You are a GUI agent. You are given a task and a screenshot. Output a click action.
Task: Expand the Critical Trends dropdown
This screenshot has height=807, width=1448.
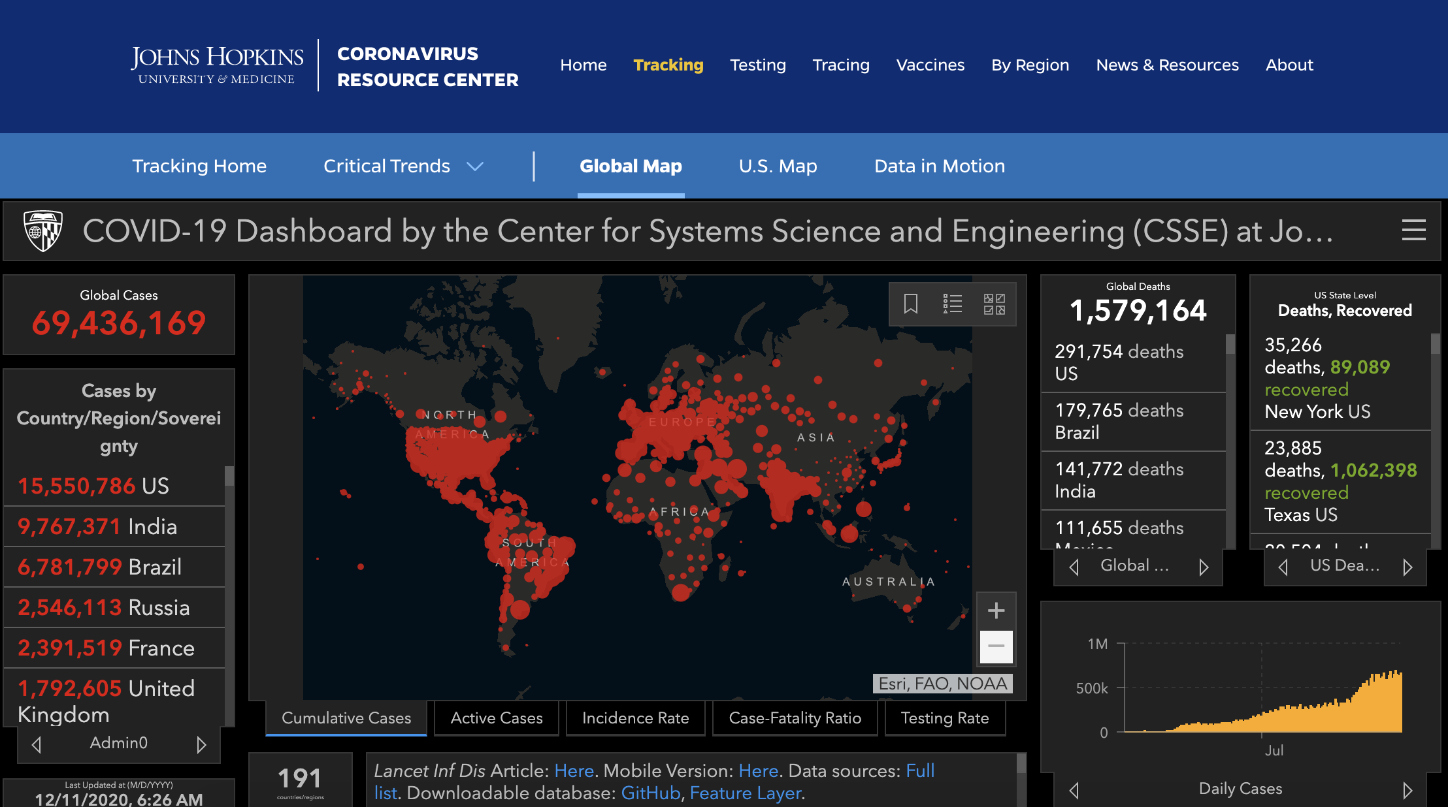click(475, 166)
